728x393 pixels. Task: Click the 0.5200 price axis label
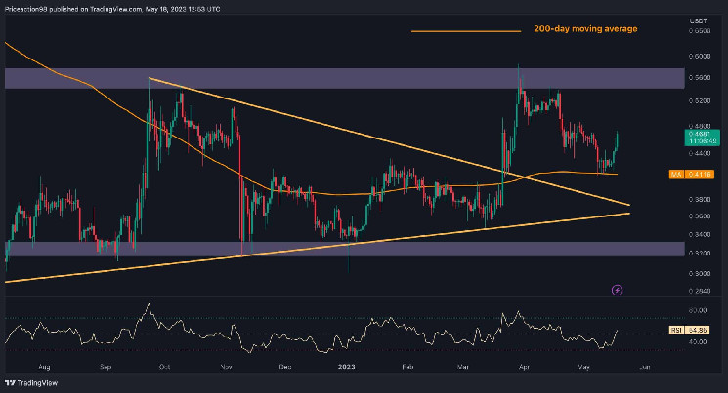[700, 101]
